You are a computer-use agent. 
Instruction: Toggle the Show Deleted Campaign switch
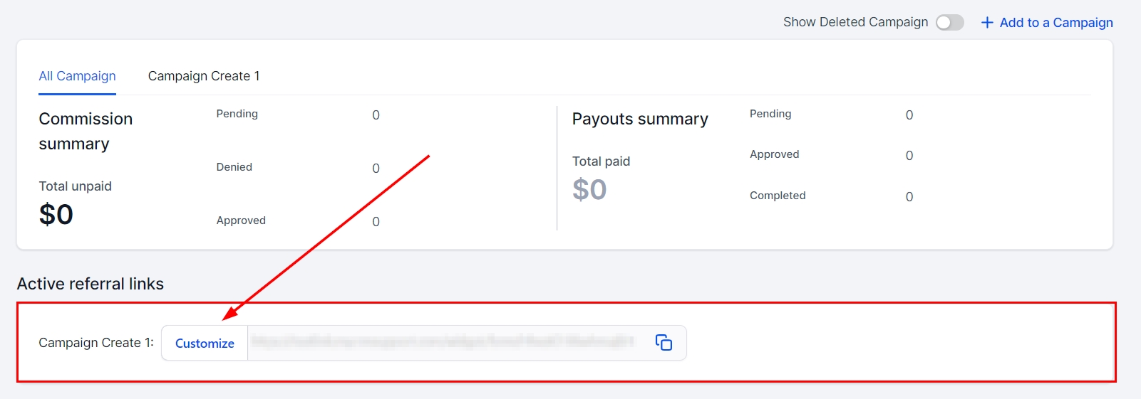[949, 23]
